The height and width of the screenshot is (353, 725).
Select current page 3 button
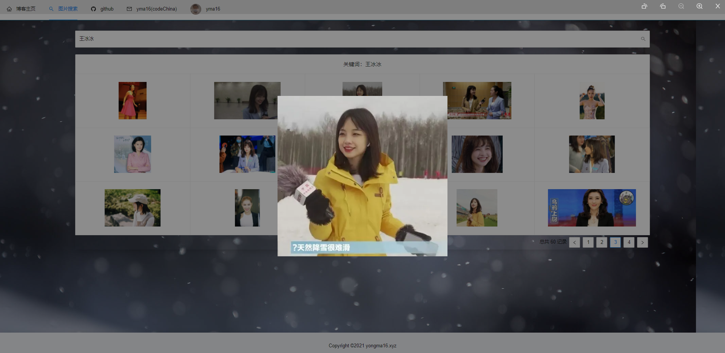pyautogui.click(x=615, y=242)
